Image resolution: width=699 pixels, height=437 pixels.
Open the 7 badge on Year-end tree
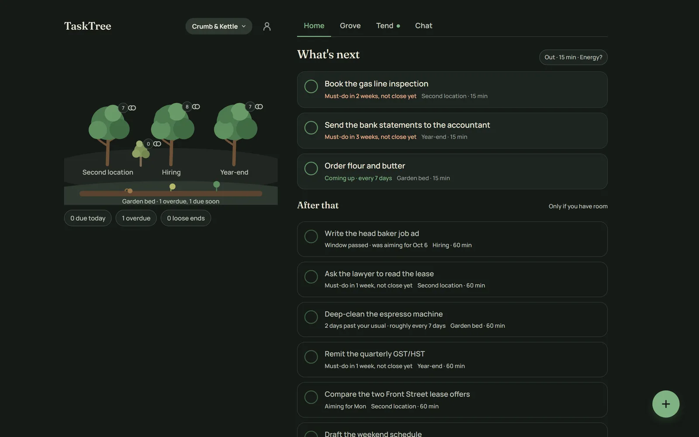tap(250, 107)
